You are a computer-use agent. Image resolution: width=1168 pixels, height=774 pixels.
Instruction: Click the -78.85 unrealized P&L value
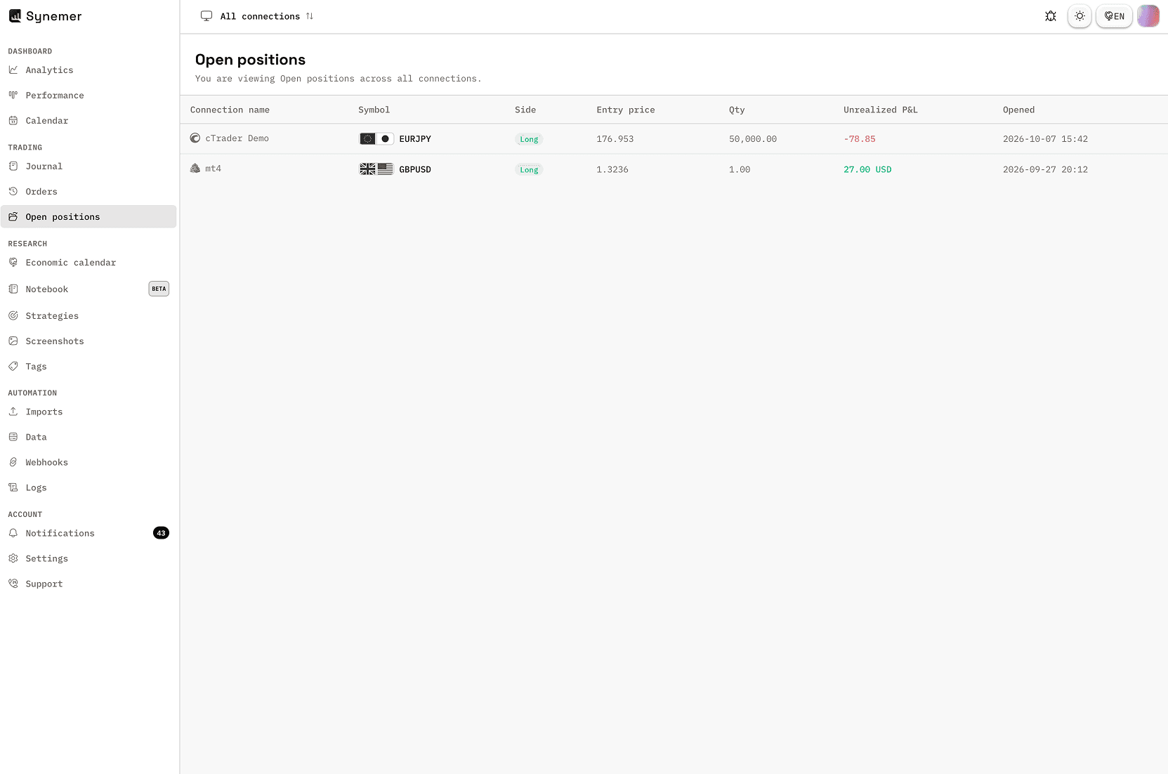[x=860, y=139]
